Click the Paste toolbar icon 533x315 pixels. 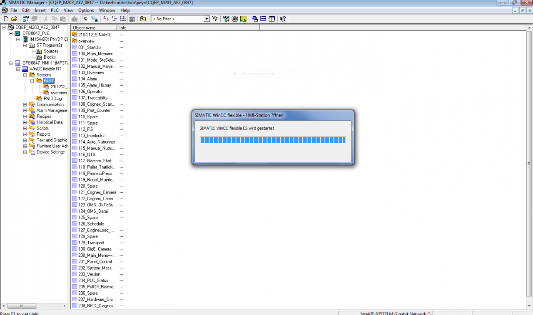tap(63, 19)
